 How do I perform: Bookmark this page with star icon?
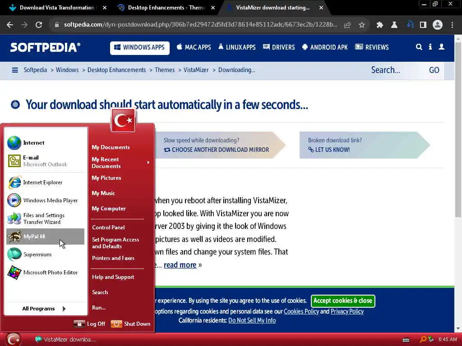tap(362, 25)
